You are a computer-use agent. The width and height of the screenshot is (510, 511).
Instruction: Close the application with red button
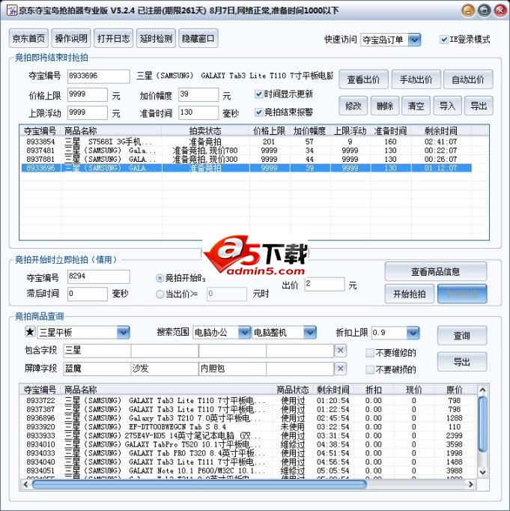[500, 10]
